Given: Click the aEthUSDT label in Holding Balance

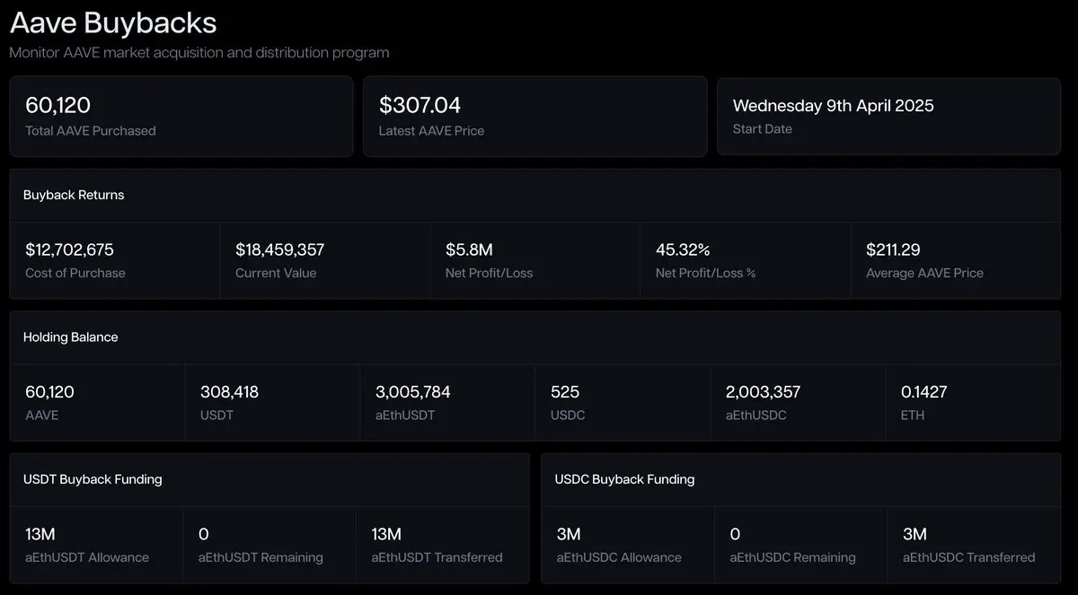Looking at the screenshot, I should [405, 416].
